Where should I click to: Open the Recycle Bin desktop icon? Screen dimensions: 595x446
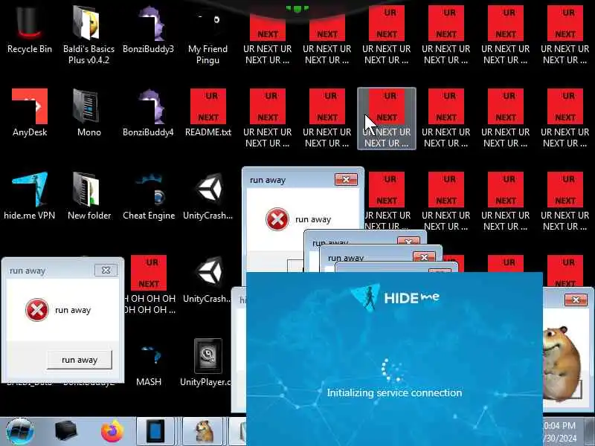click(x=30, y=30)
